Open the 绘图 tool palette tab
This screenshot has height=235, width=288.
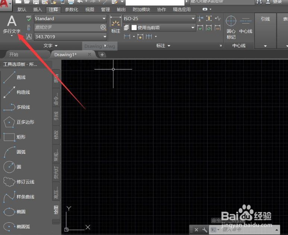56,210
